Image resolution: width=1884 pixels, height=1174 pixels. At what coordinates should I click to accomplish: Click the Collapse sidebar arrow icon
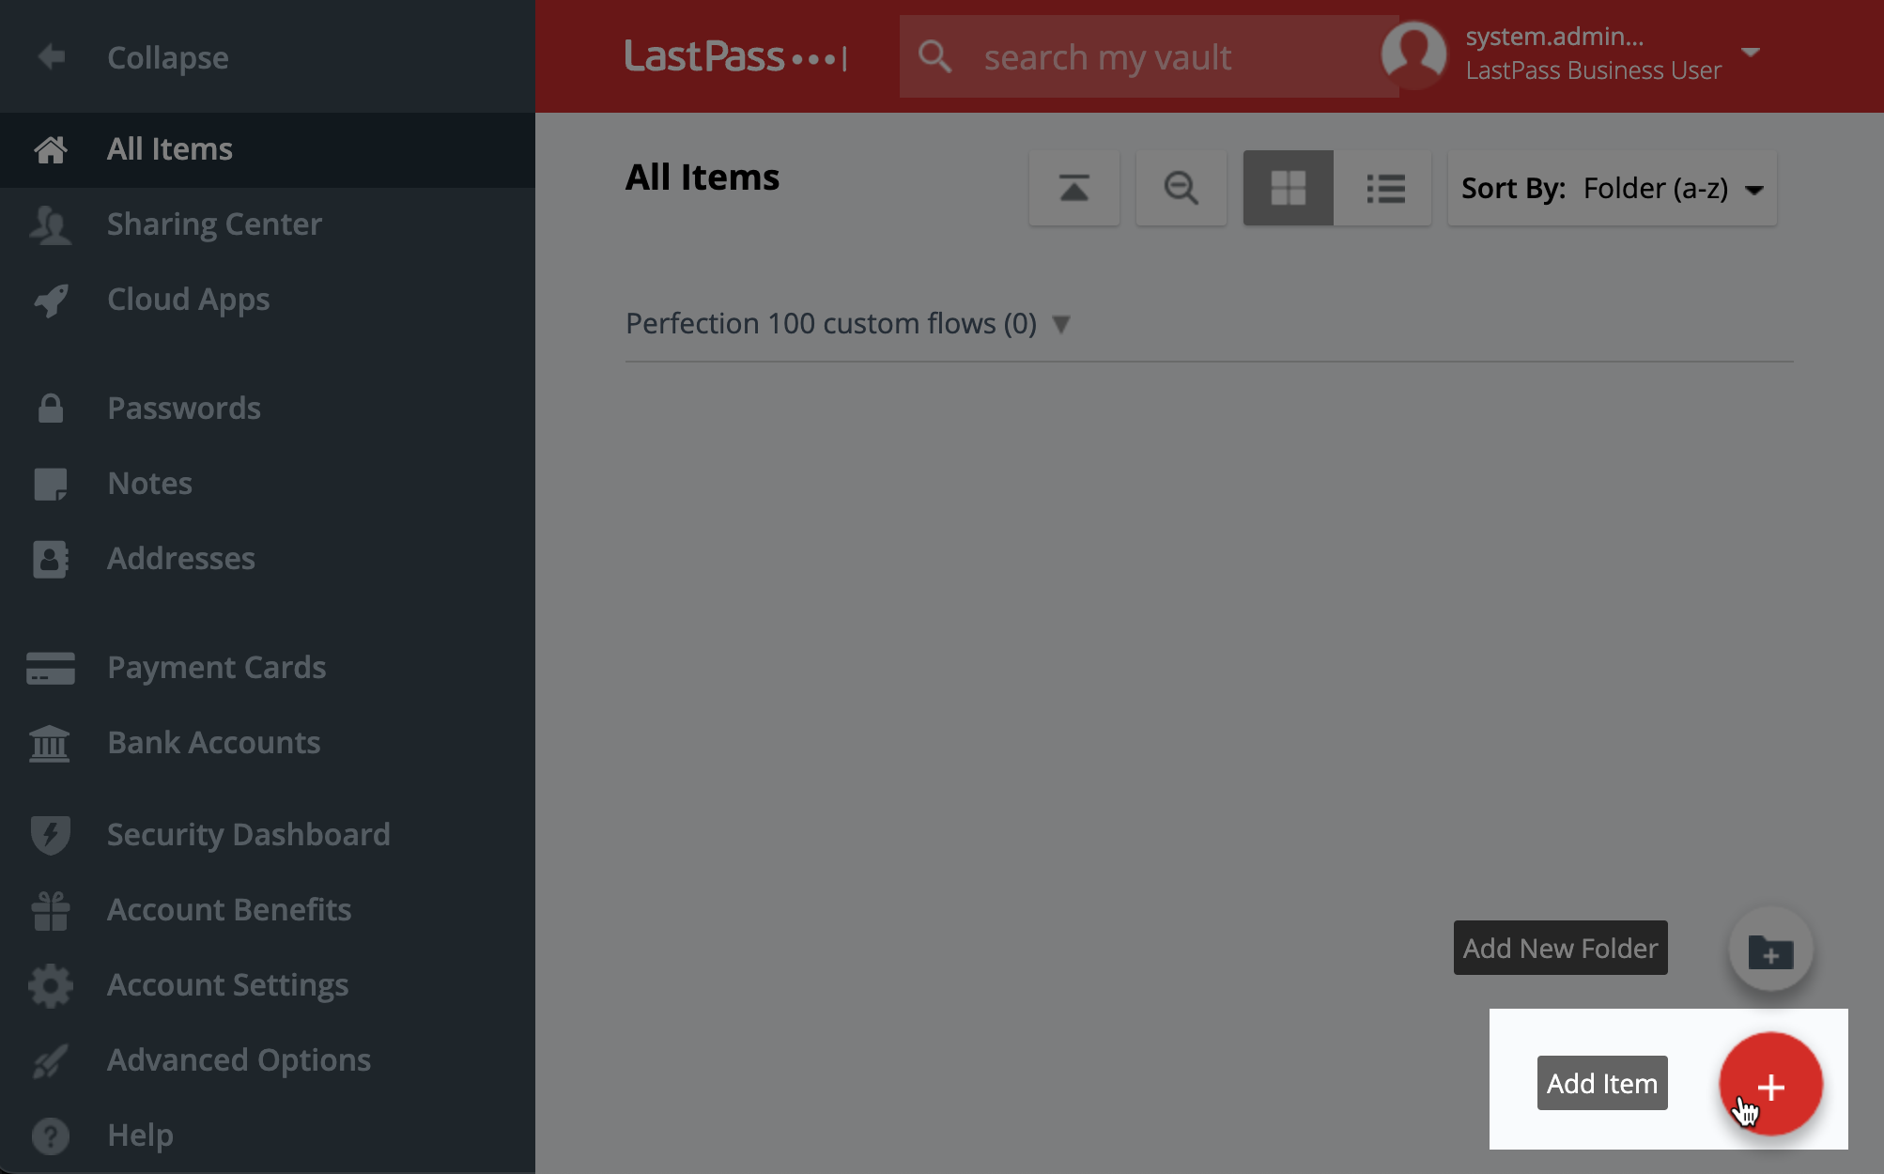coord(52,57)
